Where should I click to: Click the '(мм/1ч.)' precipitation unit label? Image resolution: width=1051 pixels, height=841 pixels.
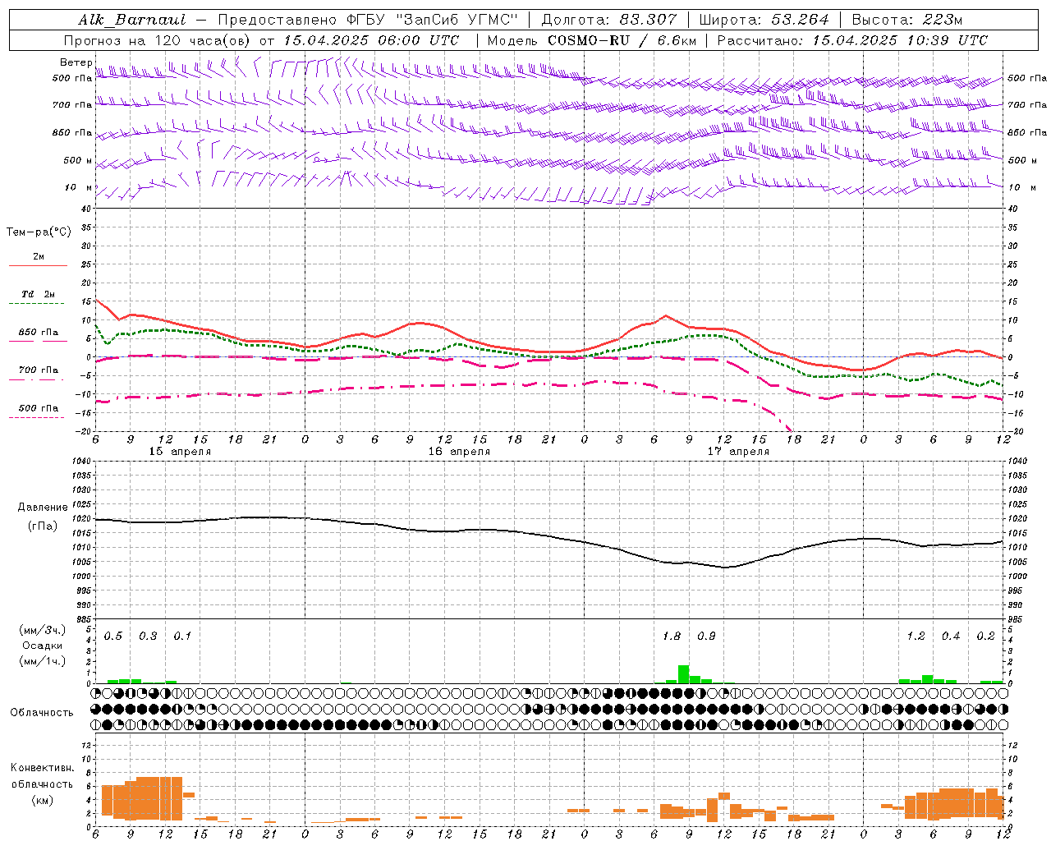point(43,662)
